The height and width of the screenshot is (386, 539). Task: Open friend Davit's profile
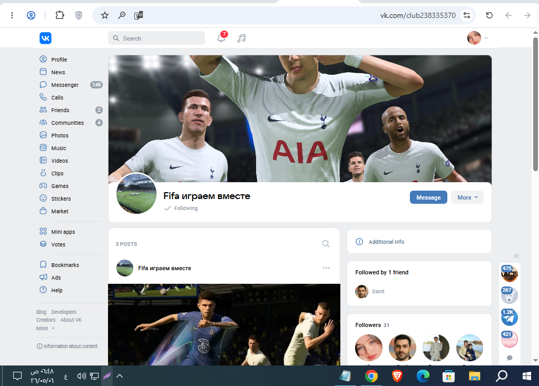370,291
